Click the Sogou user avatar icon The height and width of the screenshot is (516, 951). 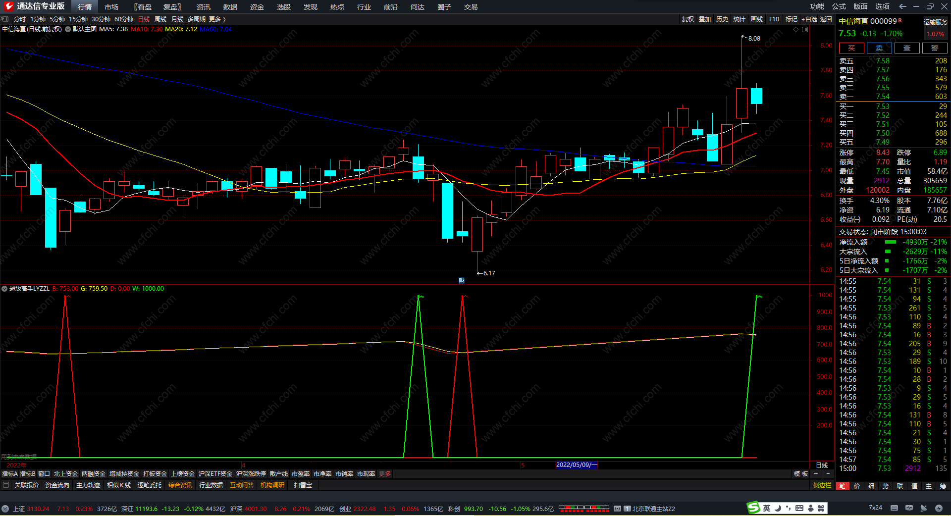[811, 508]
